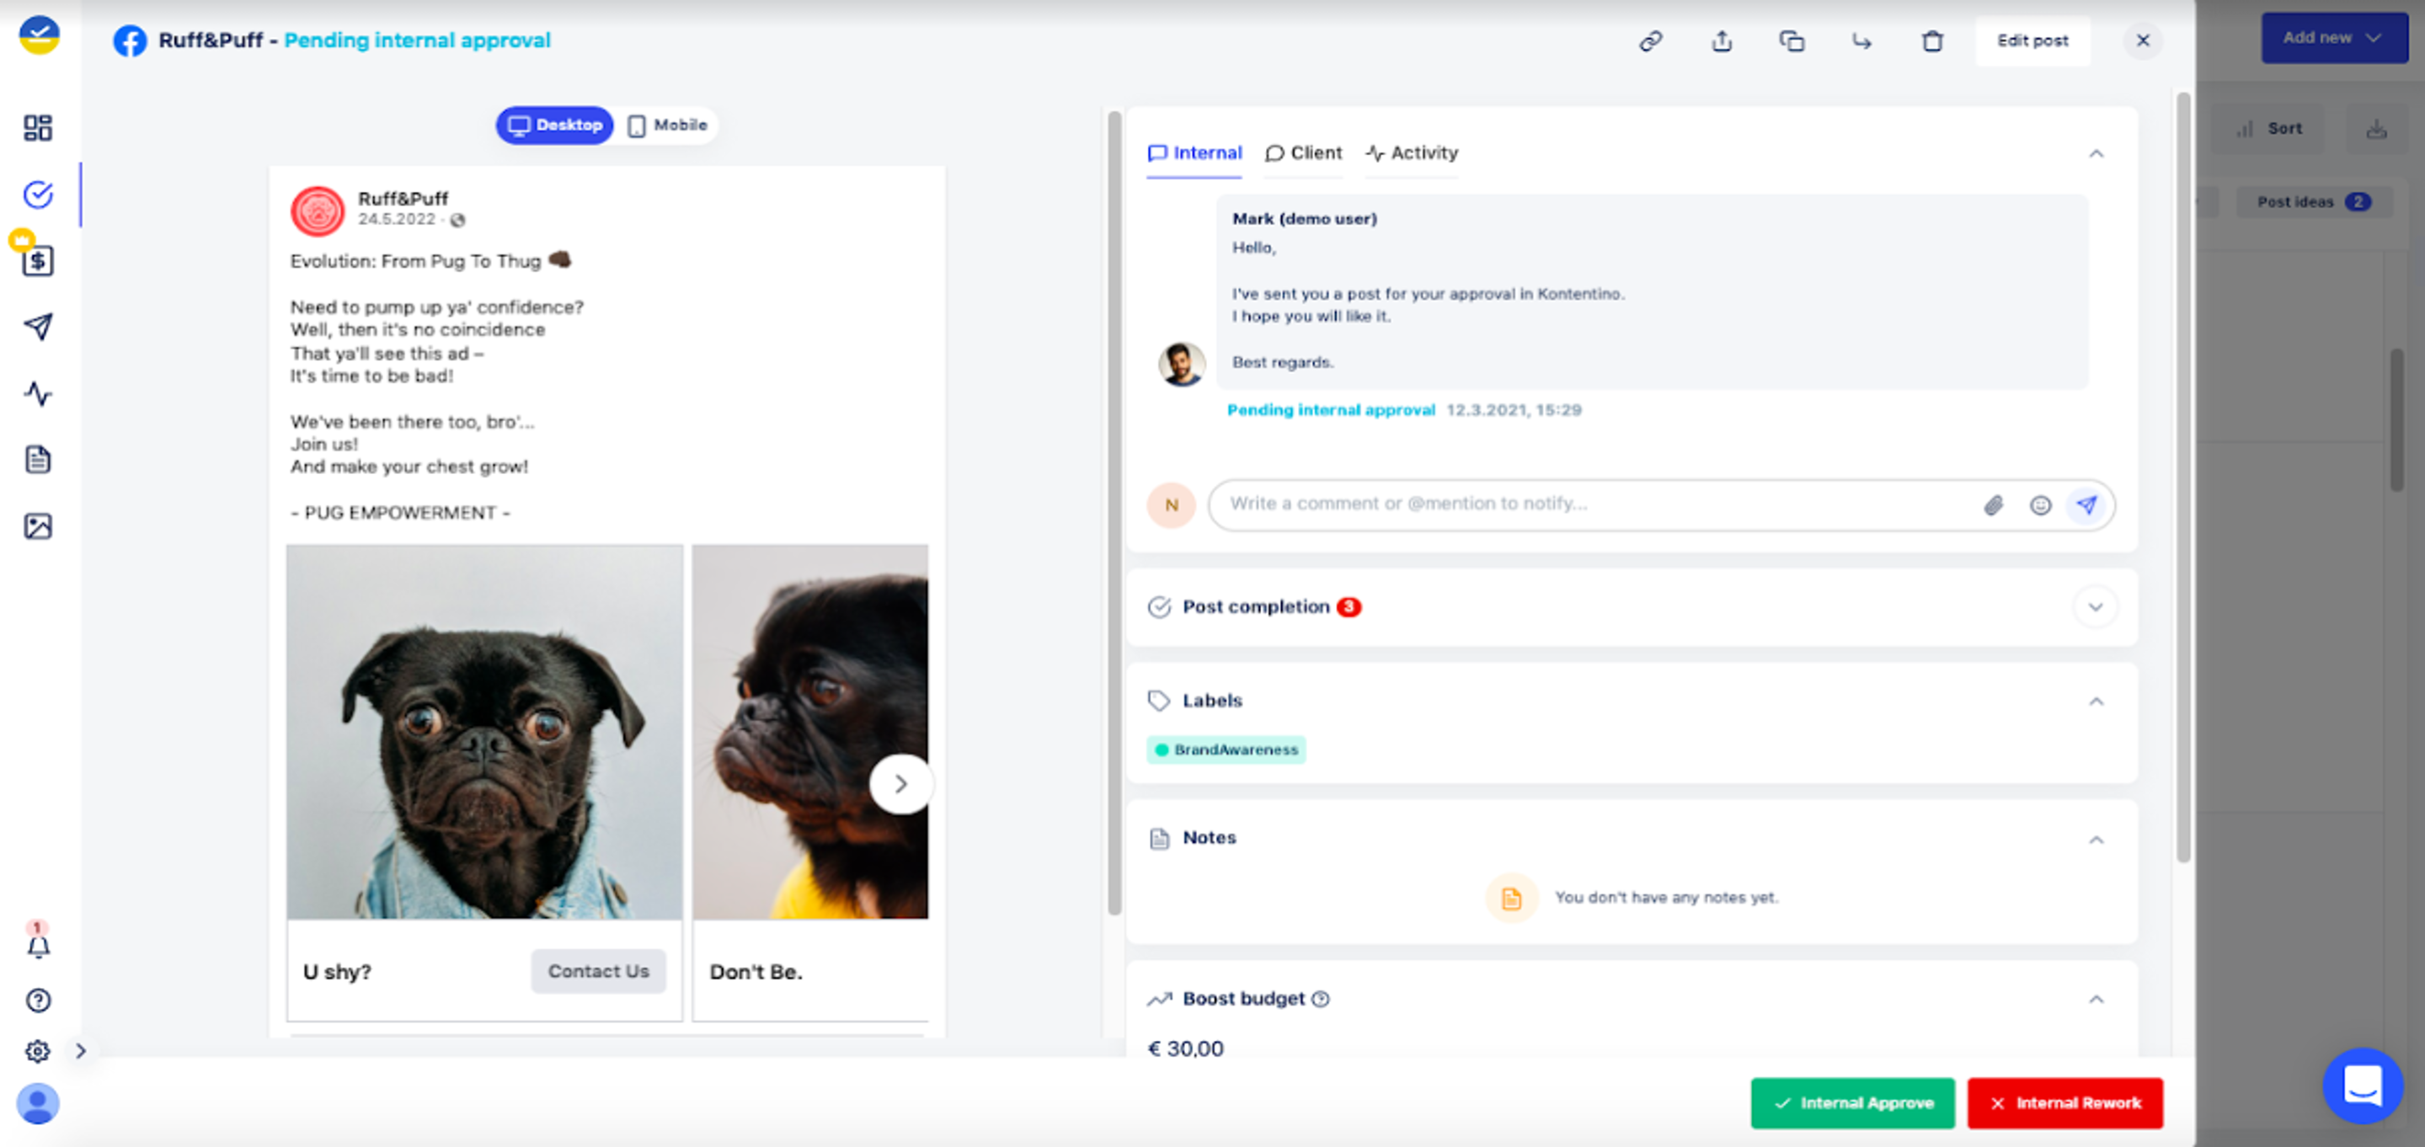Viewport: 2425px width, 1147px height.
Task: Switch to Desktop preview
Action: [554, 124]
